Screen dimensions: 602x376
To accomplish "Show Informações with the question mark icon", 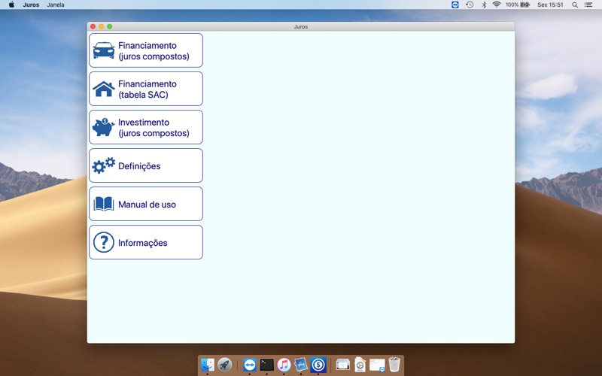I will 146,242.
